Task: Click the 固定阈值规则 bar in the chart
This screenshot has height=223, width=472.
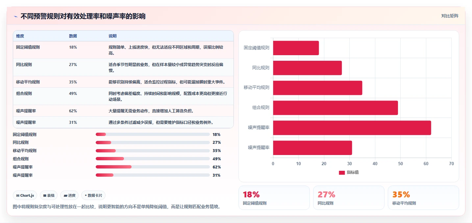Action: [x=296, y=48]
